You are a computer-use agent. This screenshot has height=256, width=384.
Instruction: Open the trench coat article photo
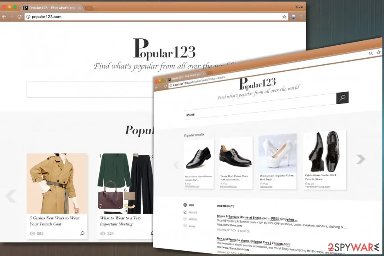click(x=57, y=183)
